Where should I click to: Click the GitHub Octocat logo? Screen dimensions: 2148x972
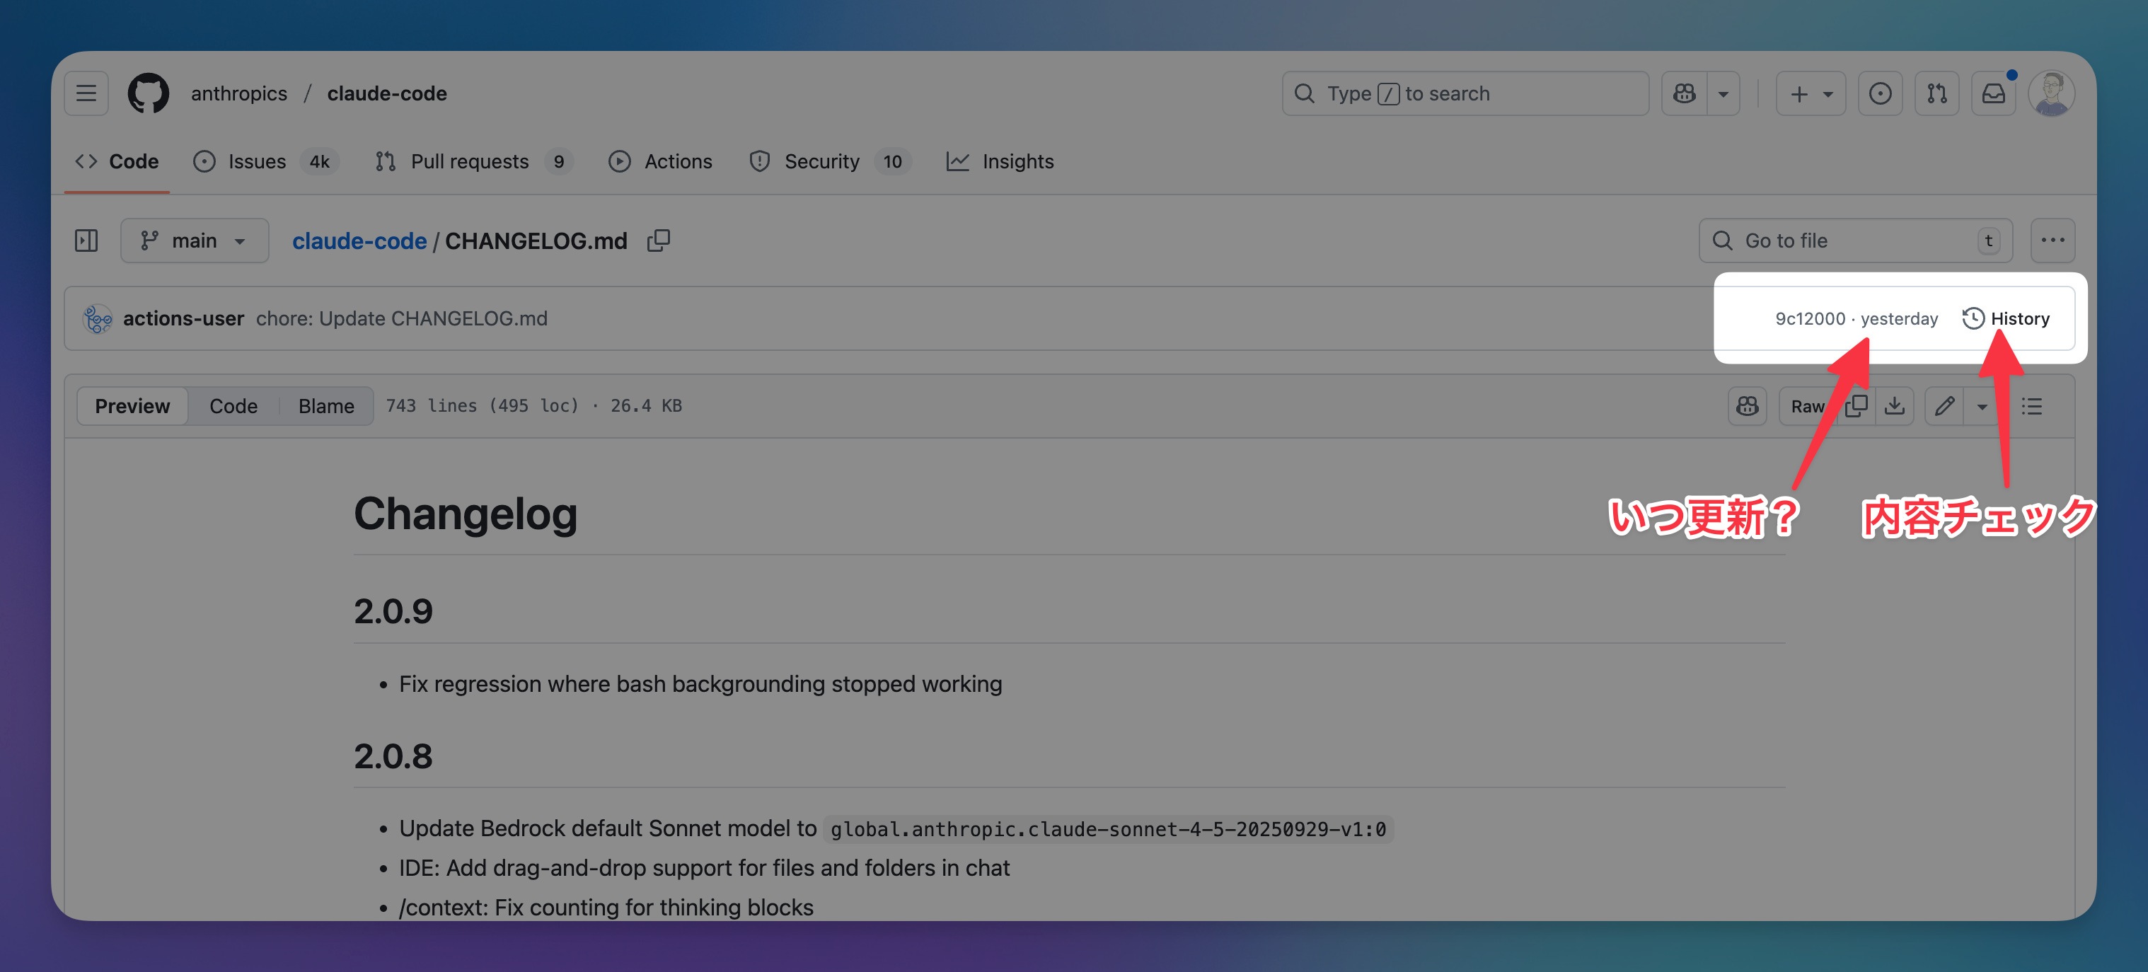pyautogui.click(x=149, y=93)
